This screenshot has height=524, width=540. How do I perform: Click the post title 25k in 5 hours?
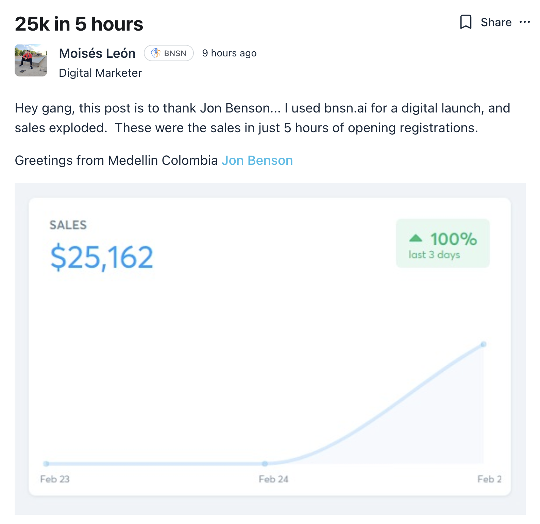[79, 24]
